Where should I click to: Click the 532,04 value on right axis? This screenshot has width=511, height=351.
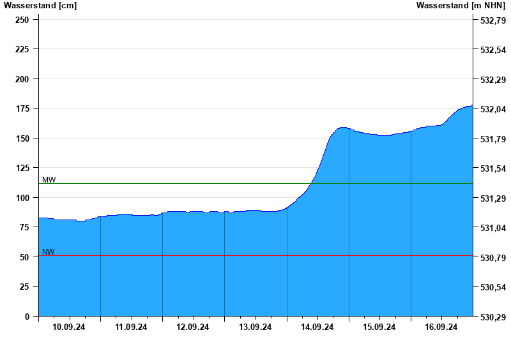(x=493, y=109)
